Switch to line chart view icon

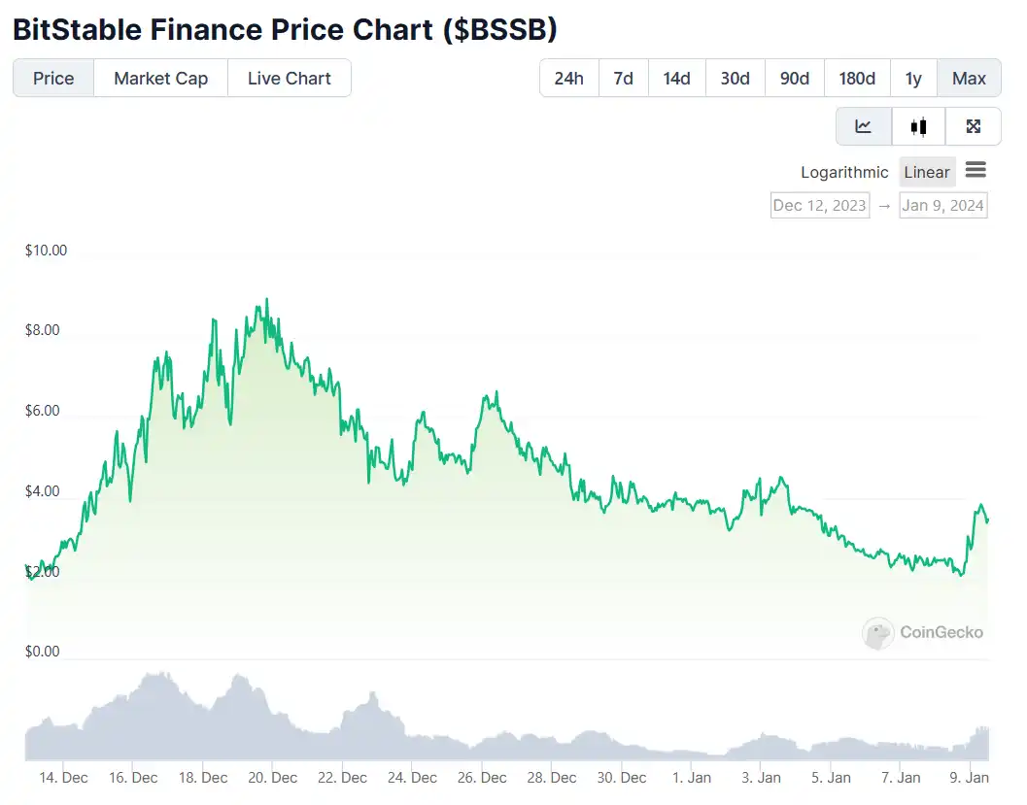[x=863, y=126]
